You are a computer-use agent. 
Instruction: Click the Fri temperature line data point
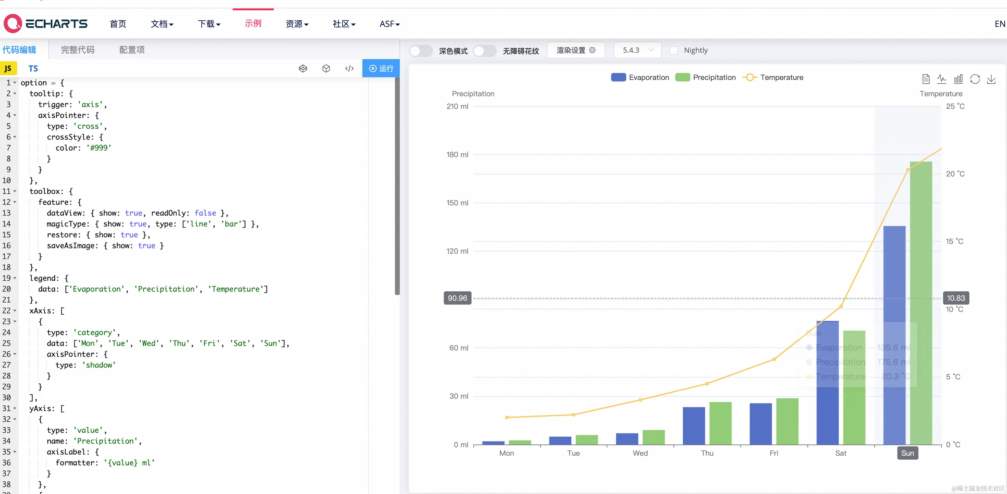774,359
